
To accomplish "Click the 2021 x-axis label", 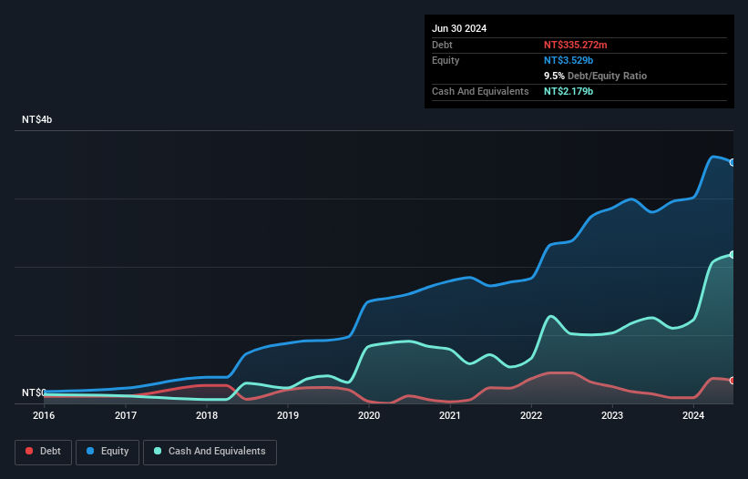I will 450,415.
